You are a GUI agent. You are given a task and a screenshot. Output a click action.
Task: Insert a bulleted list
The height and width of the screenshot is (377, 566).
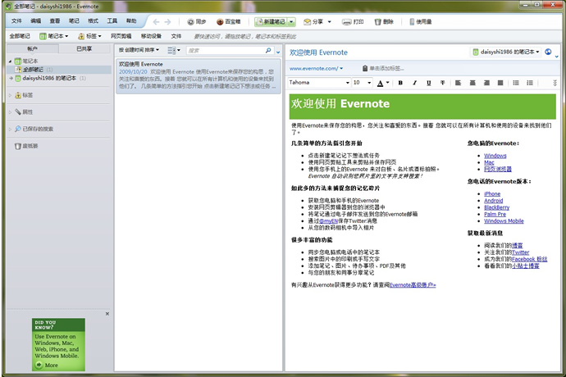tap(514, 83)
